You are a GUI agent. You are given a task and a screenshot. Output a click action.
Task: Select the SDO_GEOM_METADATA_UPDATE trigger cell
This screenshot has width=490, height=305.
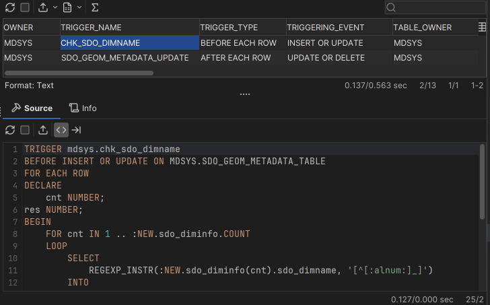pos(125,58)
